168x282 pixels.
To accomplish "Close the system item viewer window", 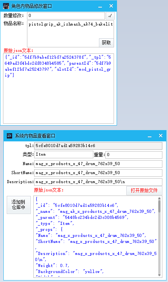I will (160, 136).
